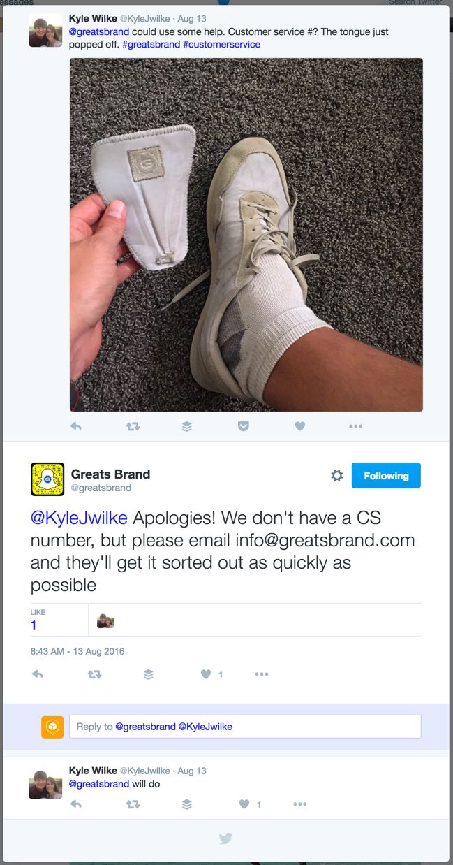Screen dimensions: 453x865
Task: Open the shoe tongue photo
Action: click(x=246, y=235)
